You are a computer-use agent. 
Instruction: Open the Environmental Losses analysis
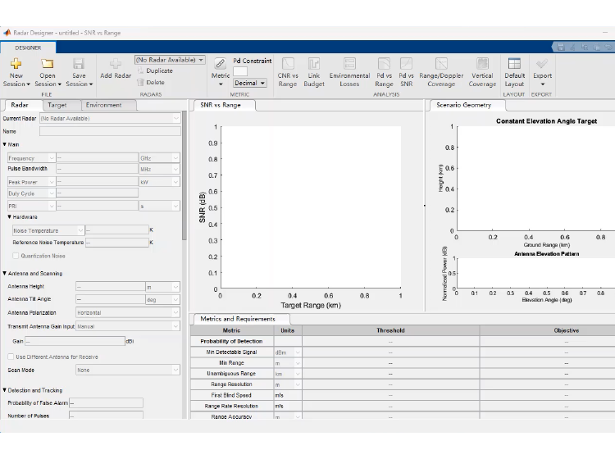pyautogui.click(x=349, y=72)
